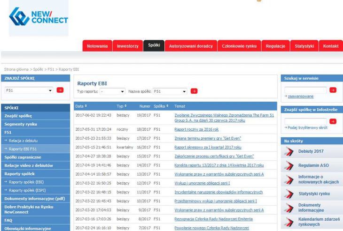This screenshot has width=343, height=231.
Task: Open Zakończenie procesu certyfikacji gry Get Even
Action: [x=214, y=156]
